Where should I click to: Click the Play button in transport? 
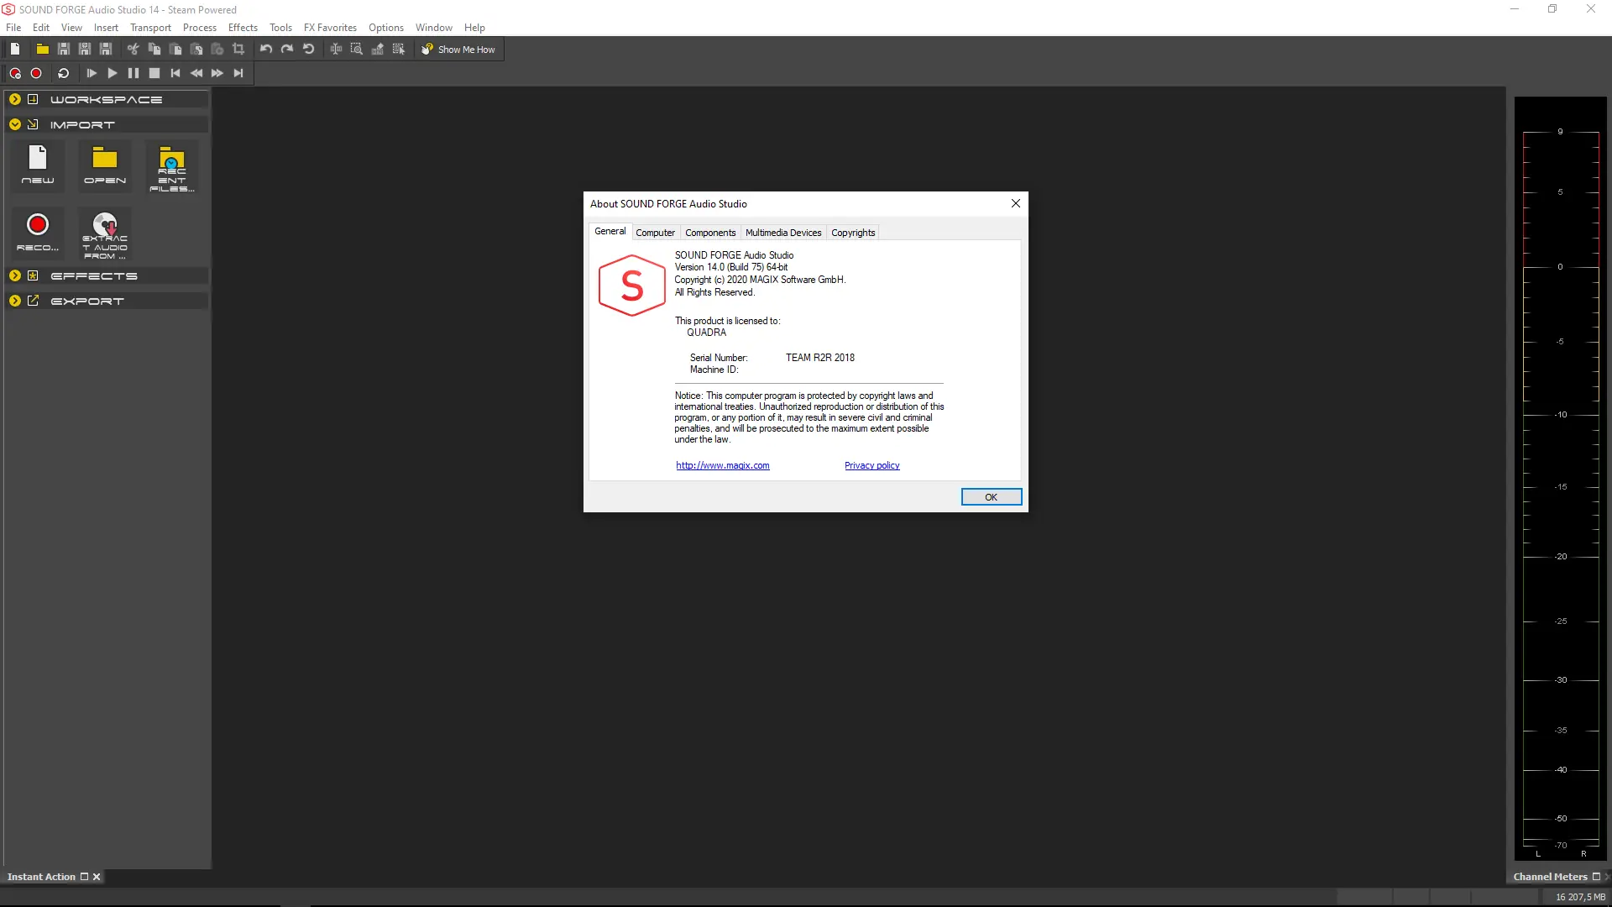coord(112,73)
